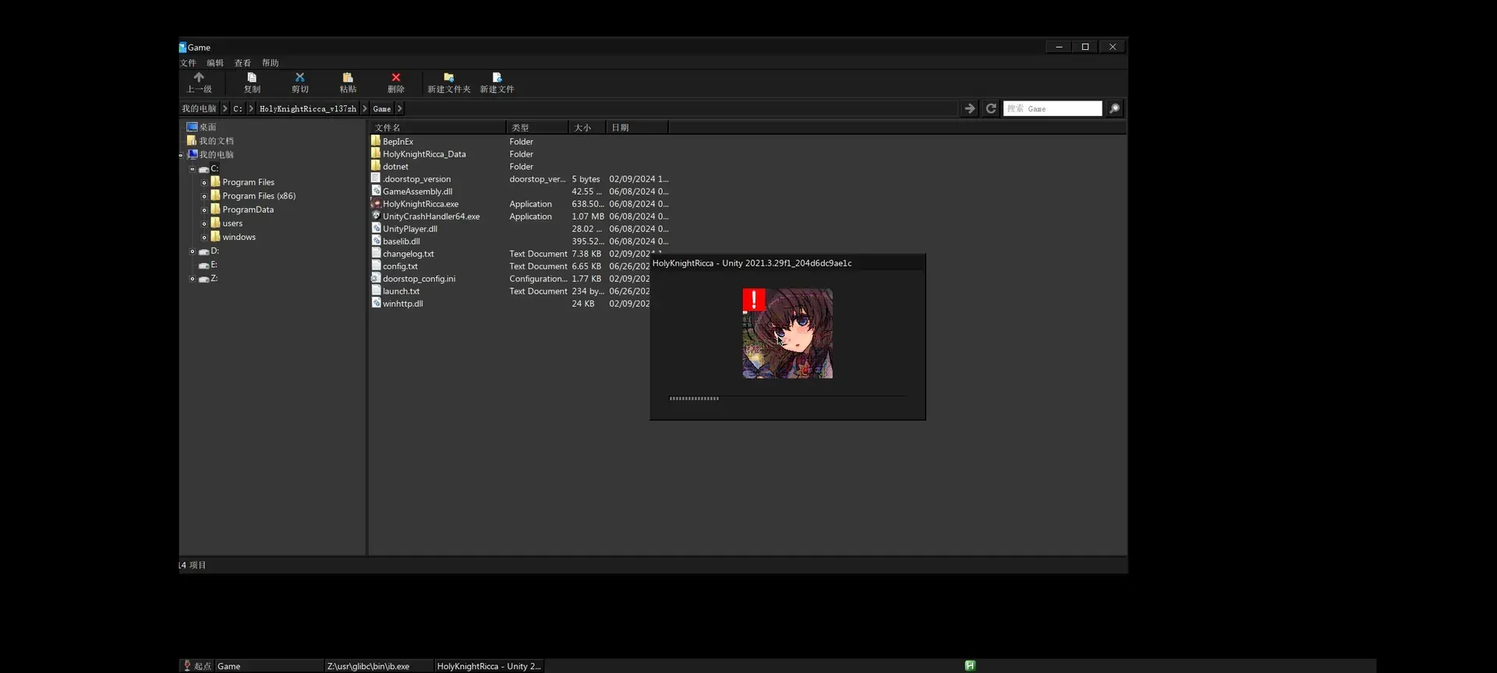The width and height of the screenshot is (1497, 673).
Task: Open the 文件 menu
Action: tap(189, 63)
